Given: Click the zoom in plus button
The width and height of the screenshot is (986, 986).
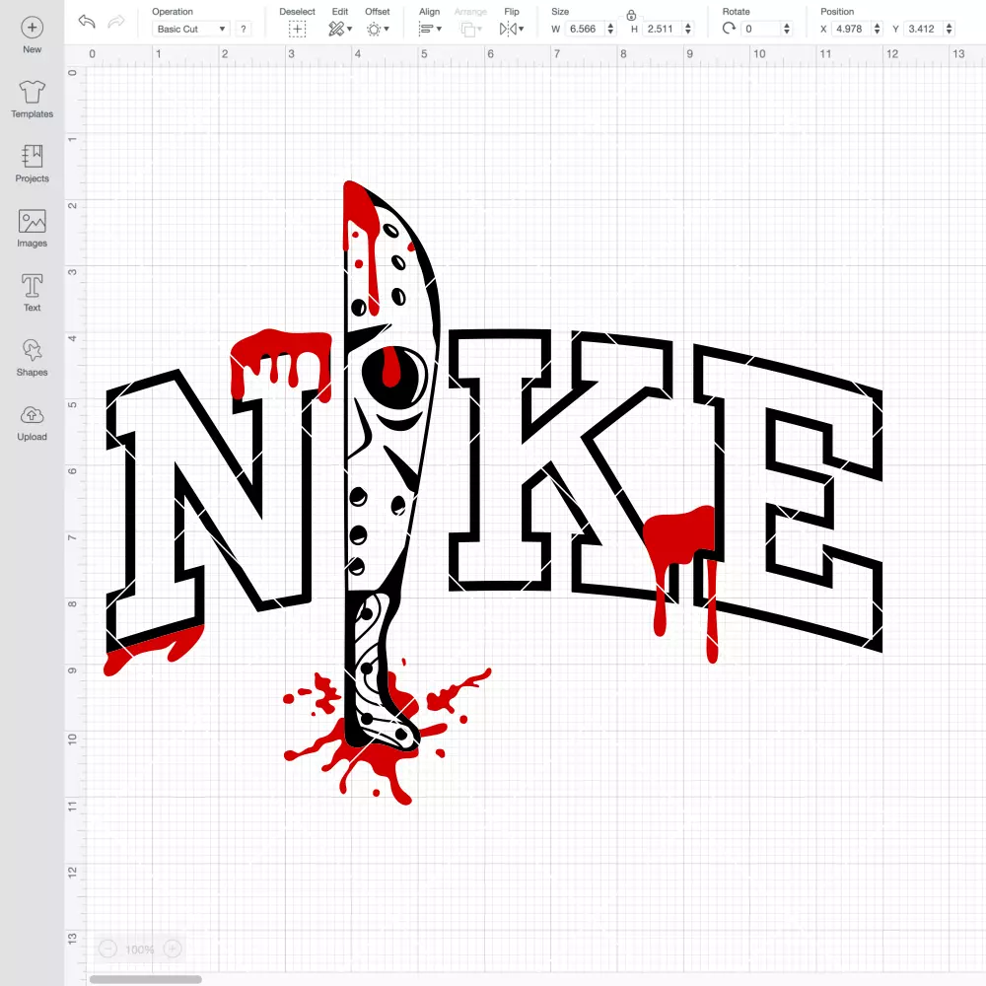Looking at the screenshot, I should (173, 949).
